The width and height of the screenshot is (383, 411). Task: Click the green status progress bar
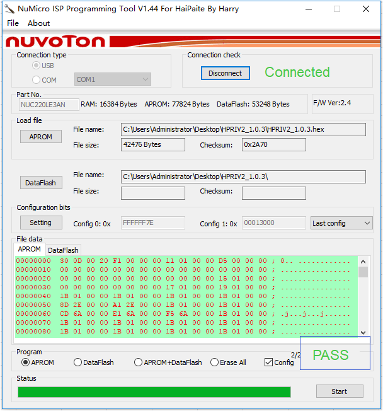click(154, 392)
